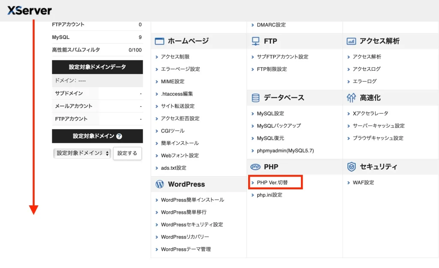439x268 pixels.
Task: Open WordPress簡単インストール
Action: 192,200
